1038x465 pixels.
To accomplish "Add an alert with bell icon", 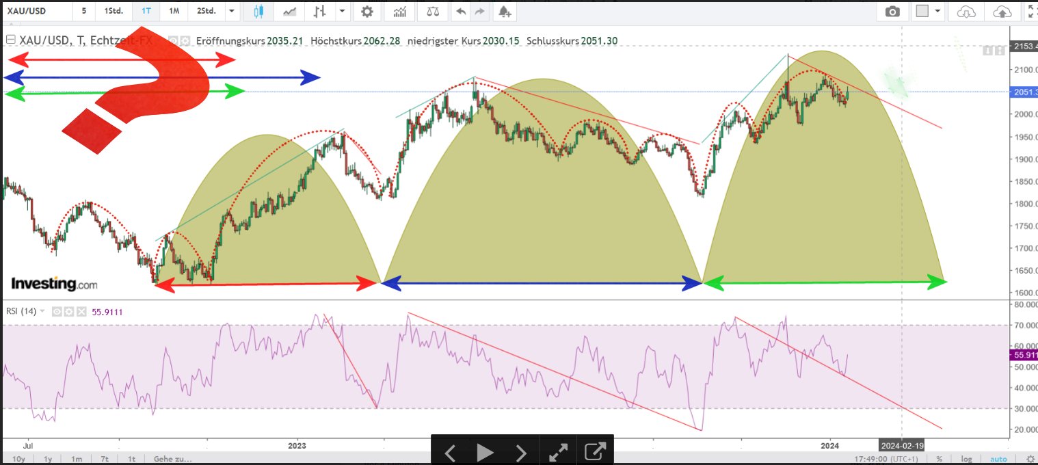I will [x=504, y=12].
